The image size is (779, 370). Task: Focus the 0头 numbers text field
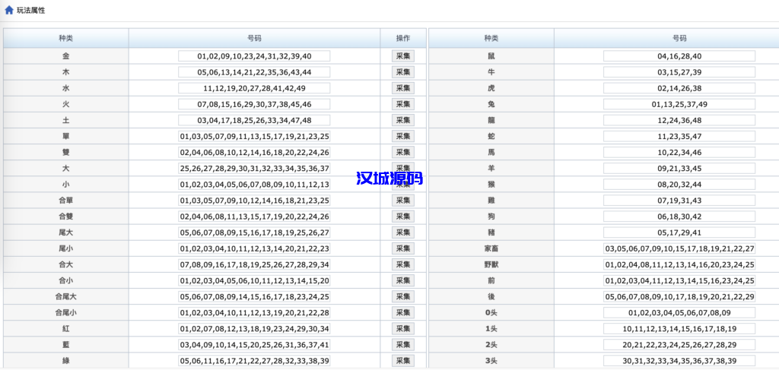pos(679,313)
